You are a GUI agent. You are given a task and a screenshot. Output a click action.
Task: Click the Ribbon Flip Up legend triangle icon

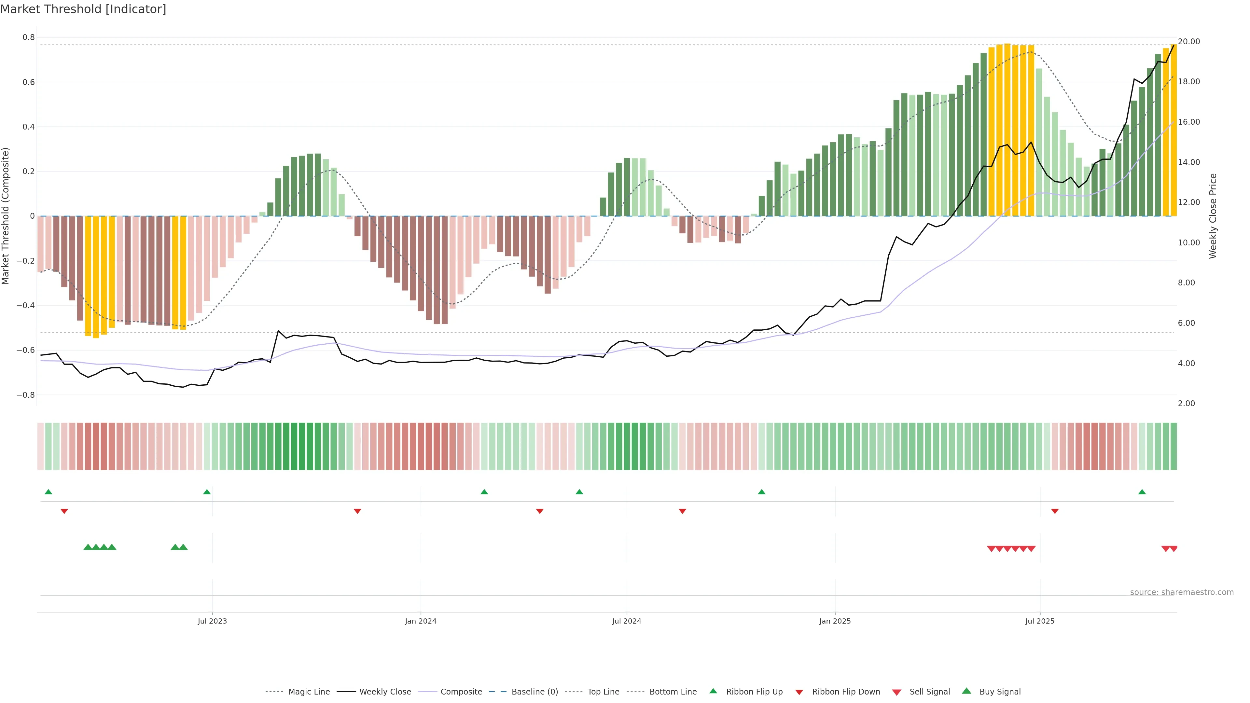[713, 691]
